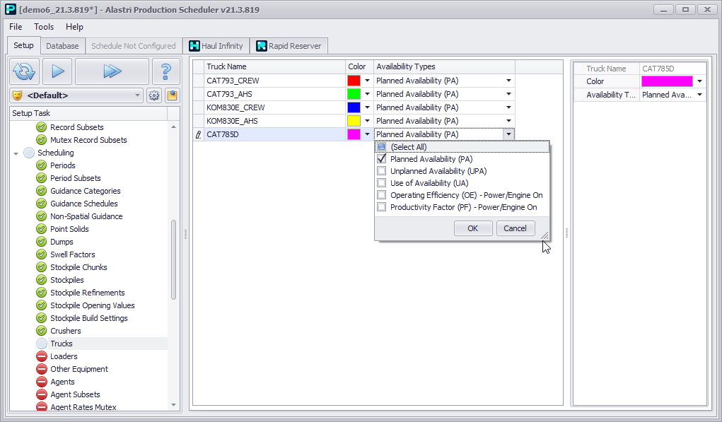Click the clipboard icon beside the gear
Screen dimensions: 722x422
tap(173, 95)
